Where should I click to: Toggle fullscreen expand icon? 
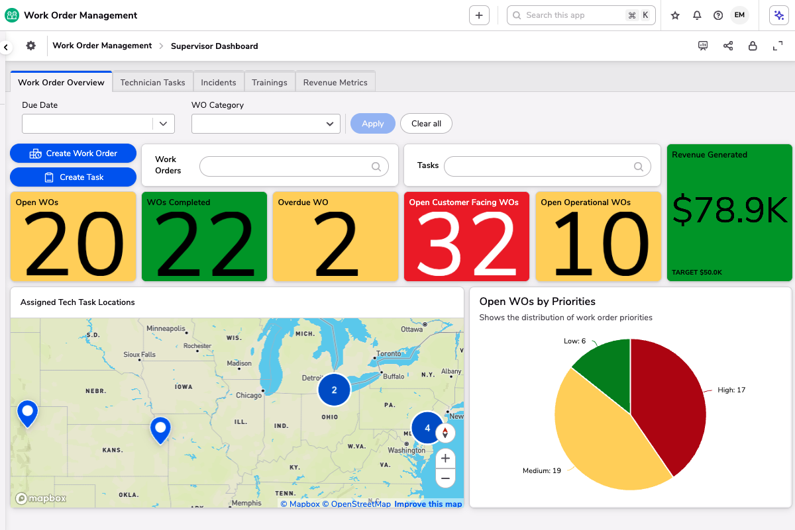pyautogui.click(x=778, y=46)
